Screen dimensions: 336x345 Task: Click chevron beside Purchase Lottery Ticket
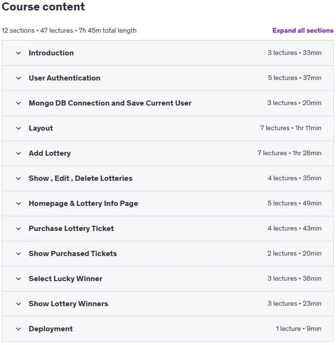tap(18, 229)
